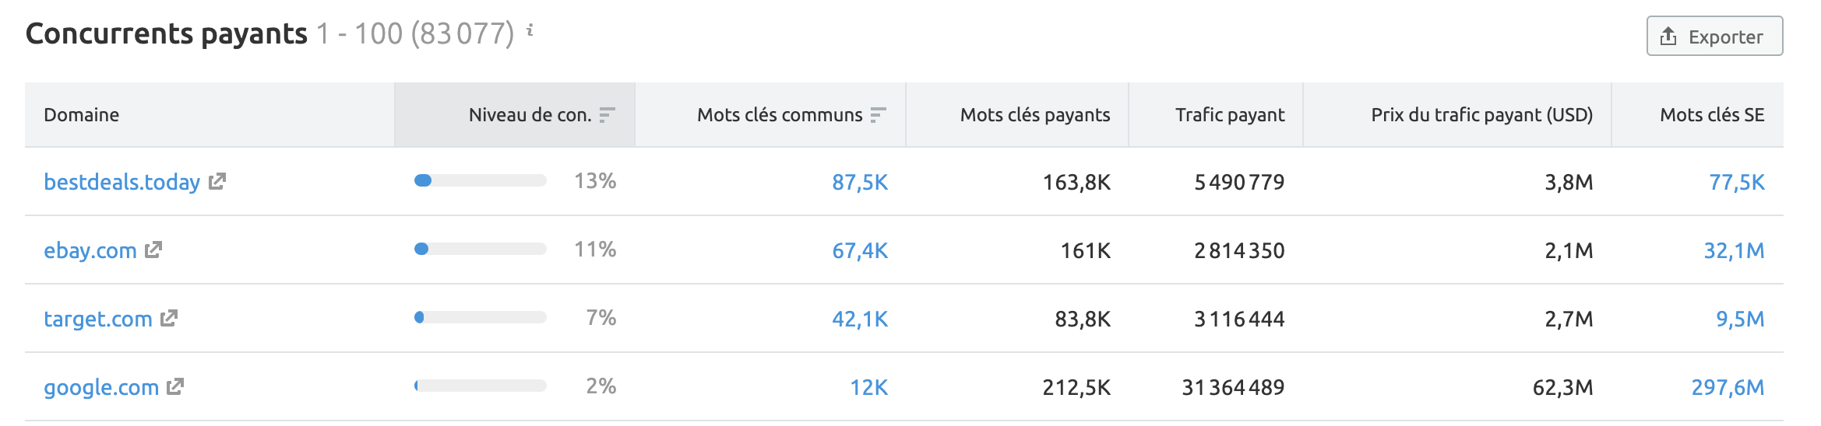Image resolution: width=1821 pixels, height=426 pixels.
Task: Click the Exporter button
Action: pyautogui.click(x=1714, y=37)
